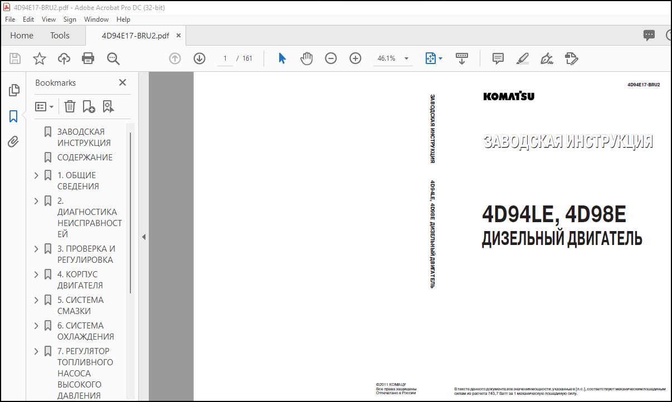The width and height of the screenshot is (672, 402).
Task: Open the Edit menu
Action: [x=28, y=19]
